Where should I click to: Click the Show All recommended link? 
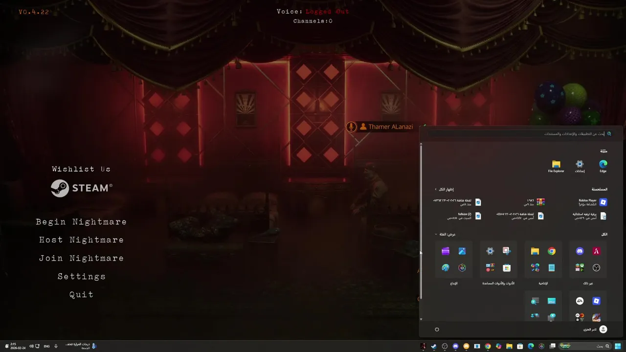(444, 189)
